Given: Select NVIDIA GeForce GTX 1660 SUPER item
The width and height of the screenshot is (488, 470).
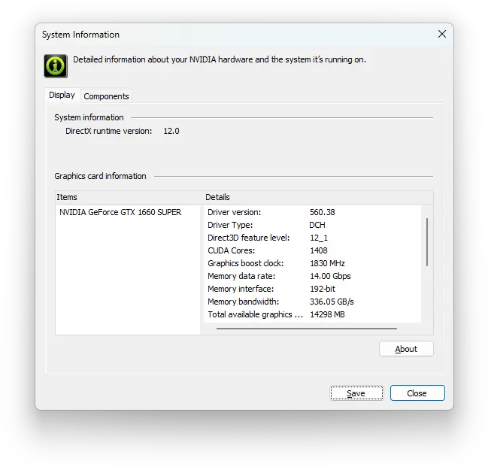Looking at the screenshot, I should pos(120,212).
